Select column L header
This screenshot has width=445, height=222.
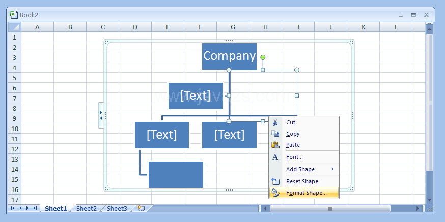pyautogui.click(x=396, y=27)
